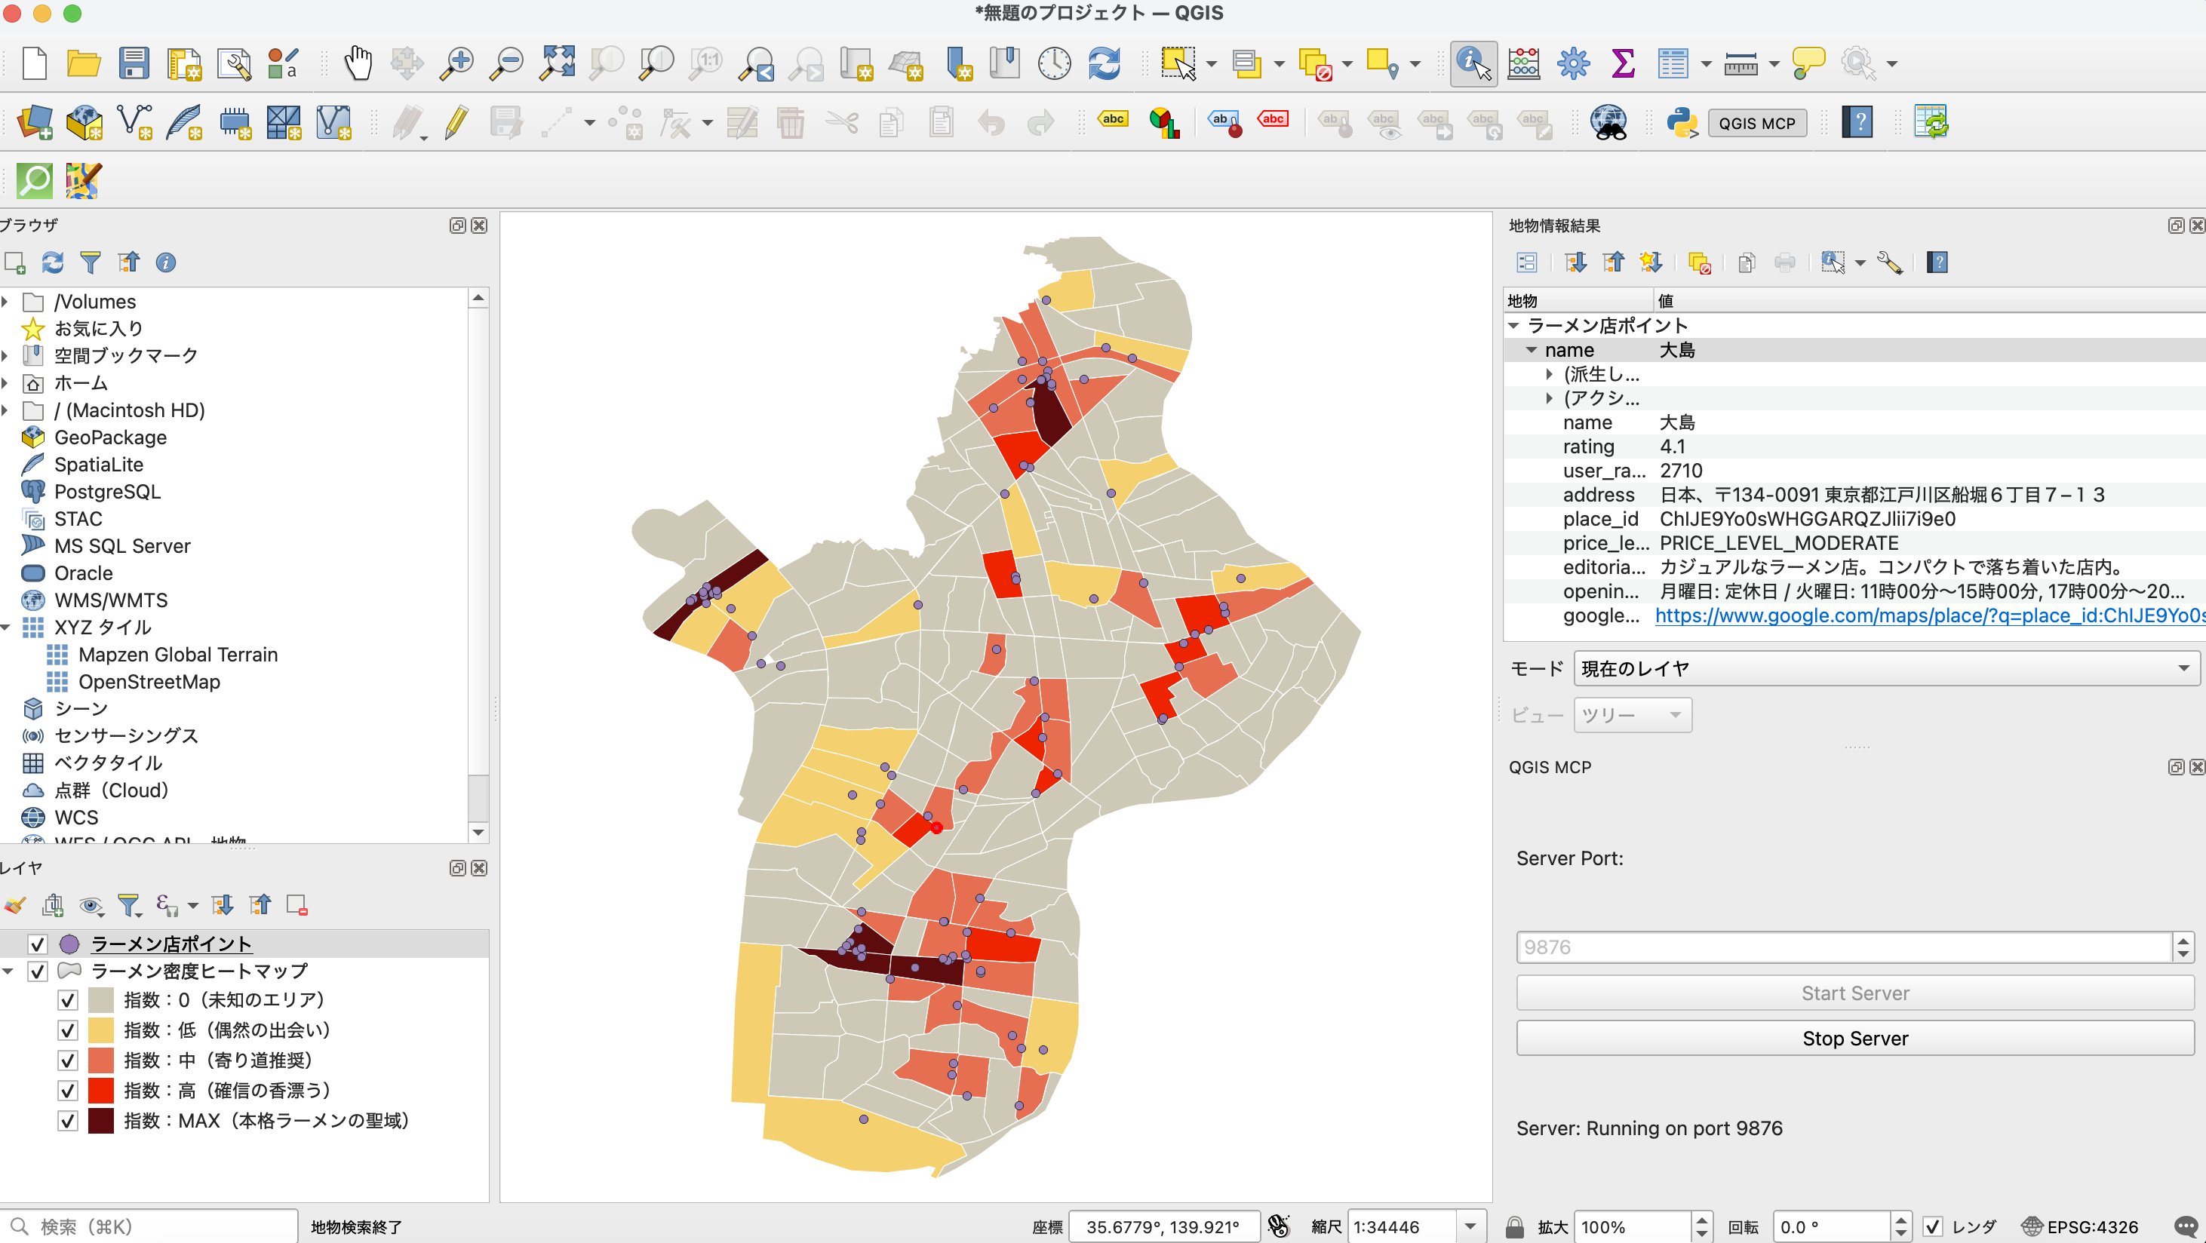The width and height of the screenshot is (2206, 1243).
Task: Open the Data Source Manager icon
Action: pos(34,122)
